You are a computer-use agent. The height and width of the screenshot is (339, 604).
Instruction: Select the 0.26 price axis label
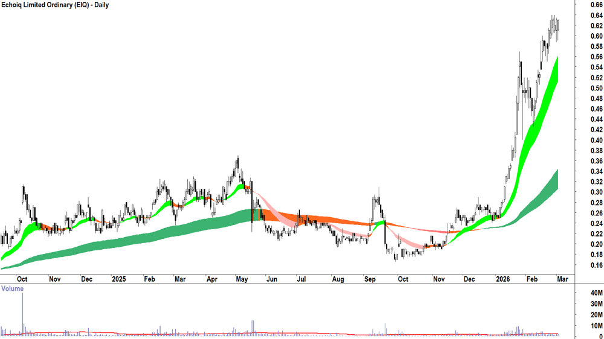pyautogui.click(x=597, y=213)
